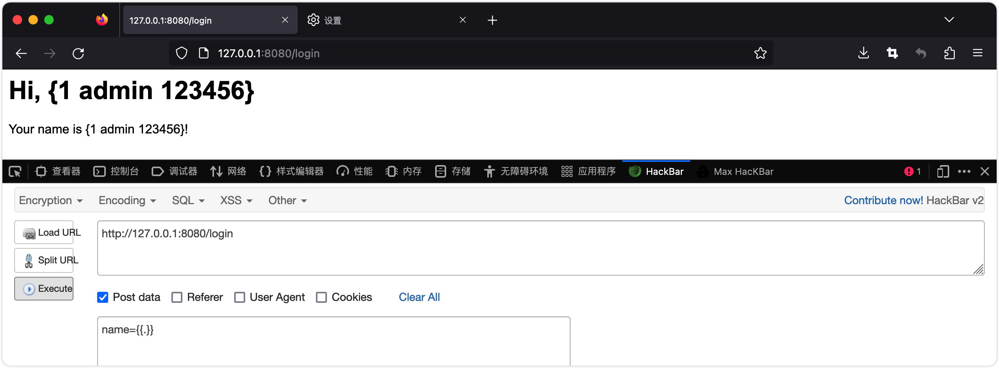Open the 网络 network devtools tab
999x368 pixels.
(228, 171)
